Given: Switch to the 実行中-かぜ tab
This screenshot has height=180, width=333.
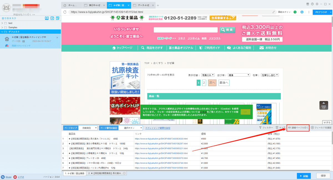Looking at the screenshot, I should [95, 5].
